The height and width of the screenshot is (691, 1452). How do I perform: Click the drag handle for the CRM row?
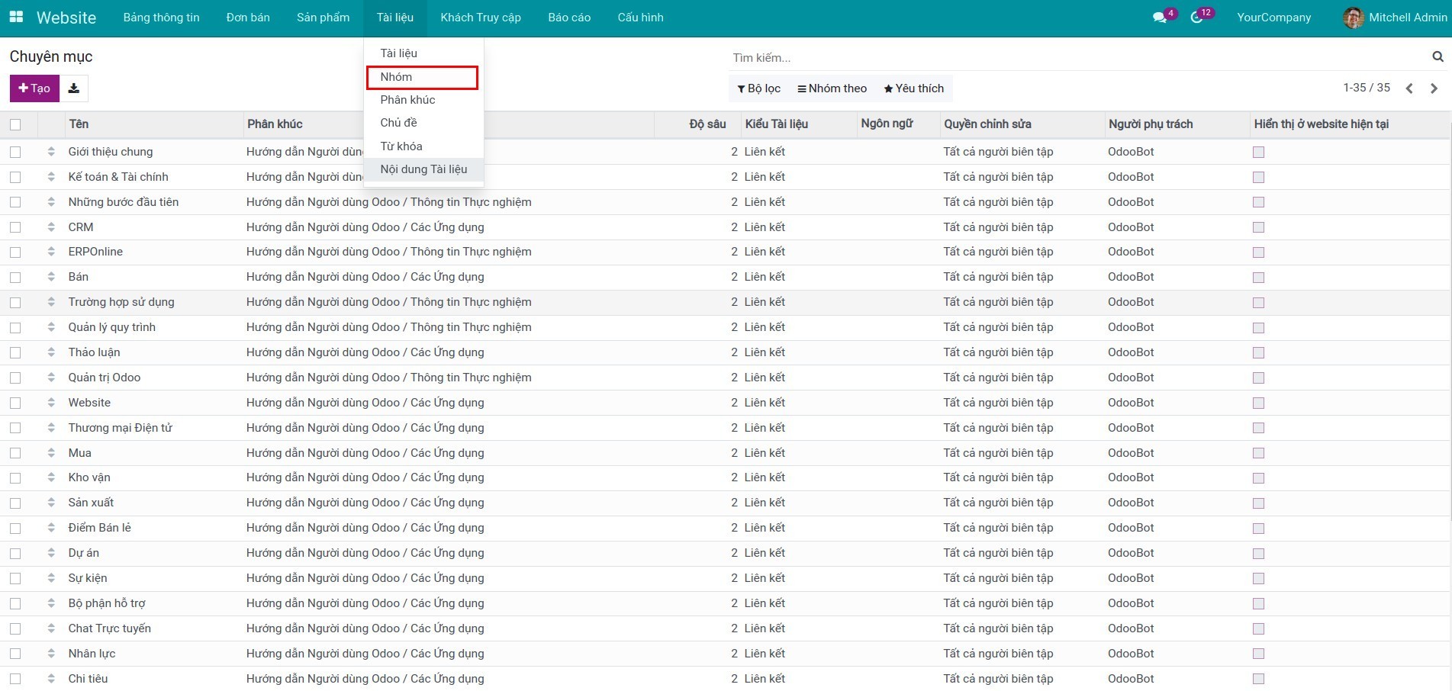[x=51, y=227]
